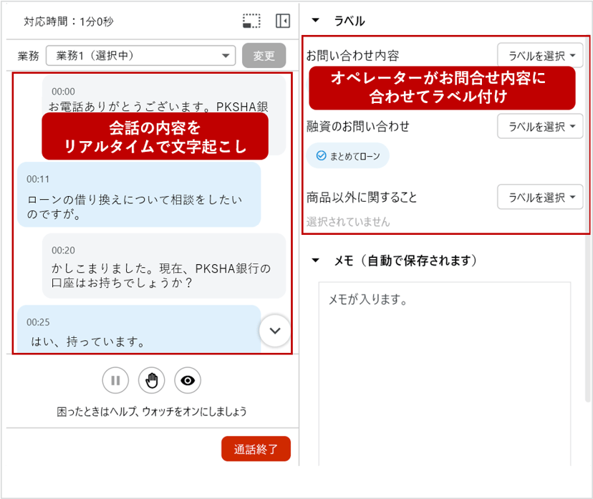The height and width of the screenshot is (499, 593).
Task: Open ラベルを選択 for 融資のお問い合わせ
Action: pos(541,127)
